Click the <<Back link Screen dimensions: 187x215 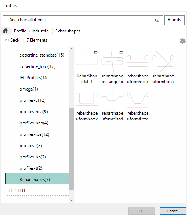[x=12, y=40]
